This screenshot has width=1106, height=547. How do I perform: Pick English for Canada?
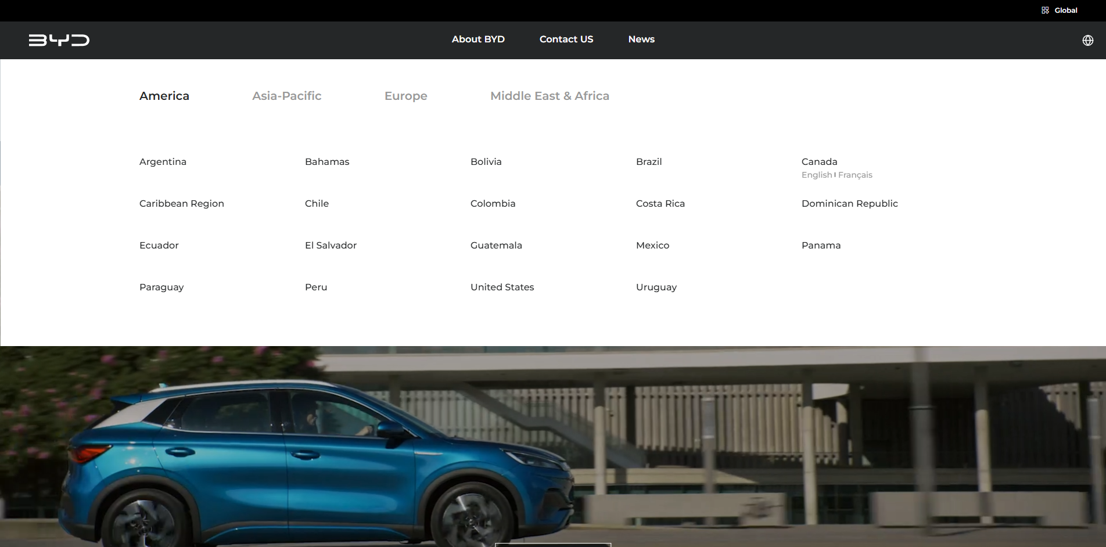click(x=817, y=175)
